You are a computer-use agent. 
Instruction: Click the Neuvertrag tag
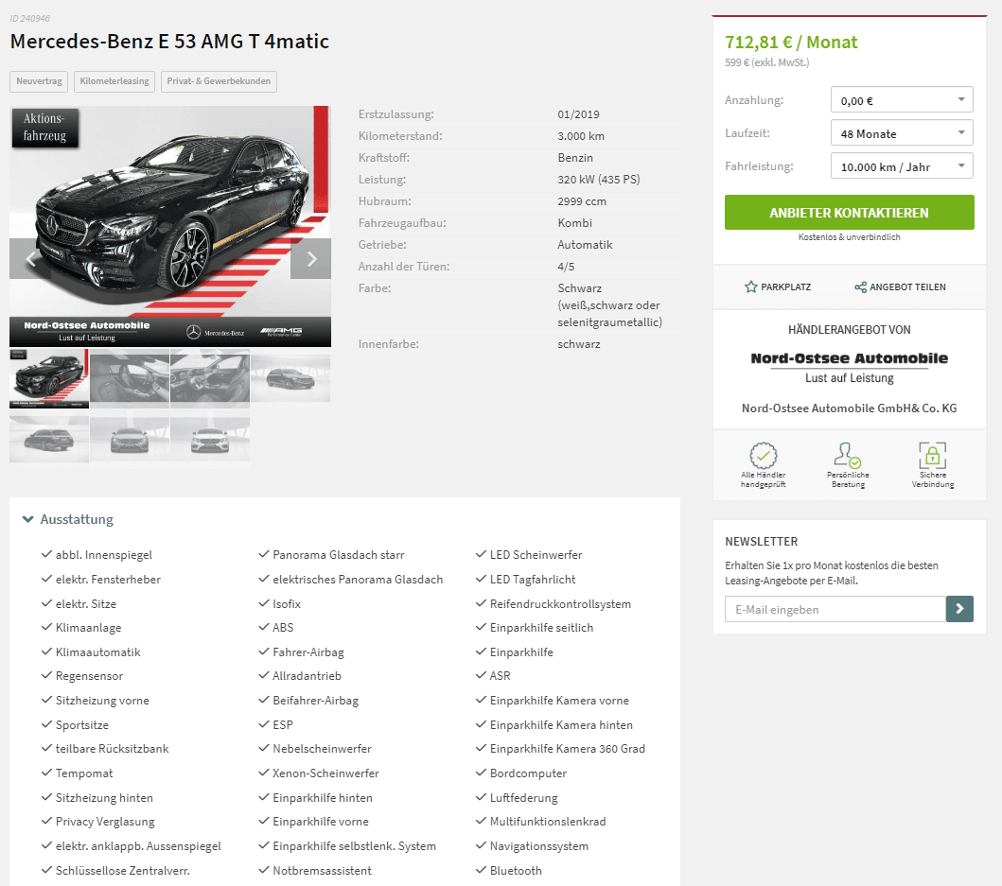click(x=39, y=81)
